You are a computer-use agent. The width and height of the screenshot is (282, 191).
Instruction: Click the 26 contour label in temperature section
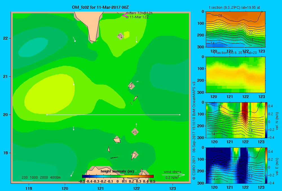tap(220, 16)
